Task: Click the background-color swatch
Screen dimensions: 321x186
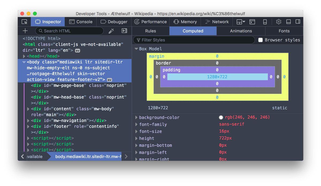Action: (221, 117)
